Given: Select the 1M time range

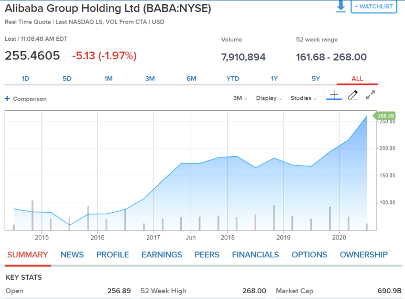Looking at the screenshot, I should tap(108, 78).
